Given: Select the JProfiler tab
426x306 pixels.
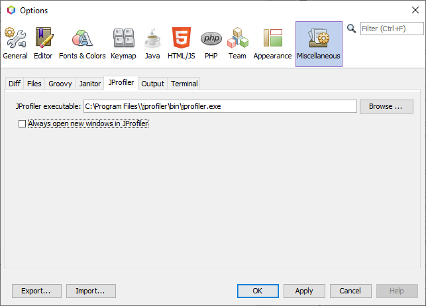Looking at the screenshot, I should pos(121,82).
